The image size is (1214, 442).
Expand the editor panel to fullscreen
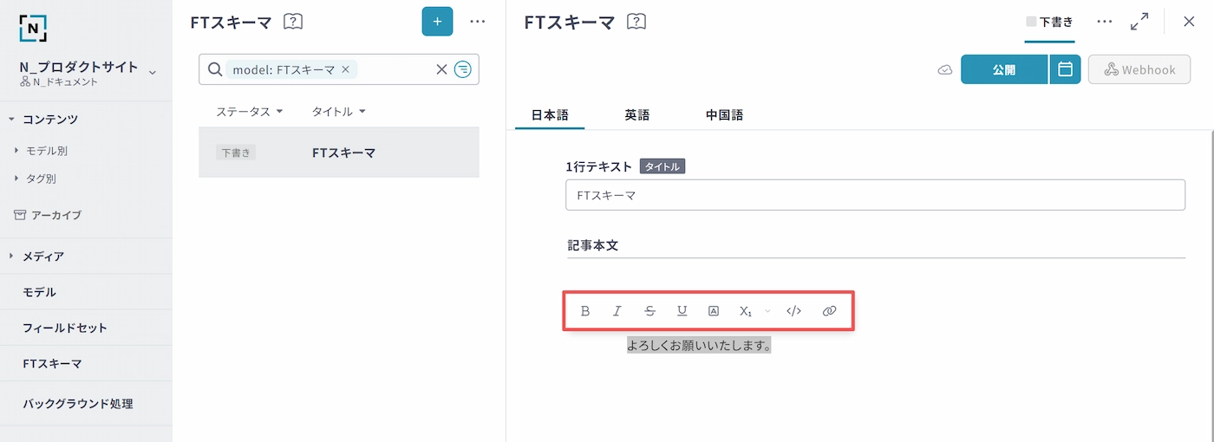1139,22
